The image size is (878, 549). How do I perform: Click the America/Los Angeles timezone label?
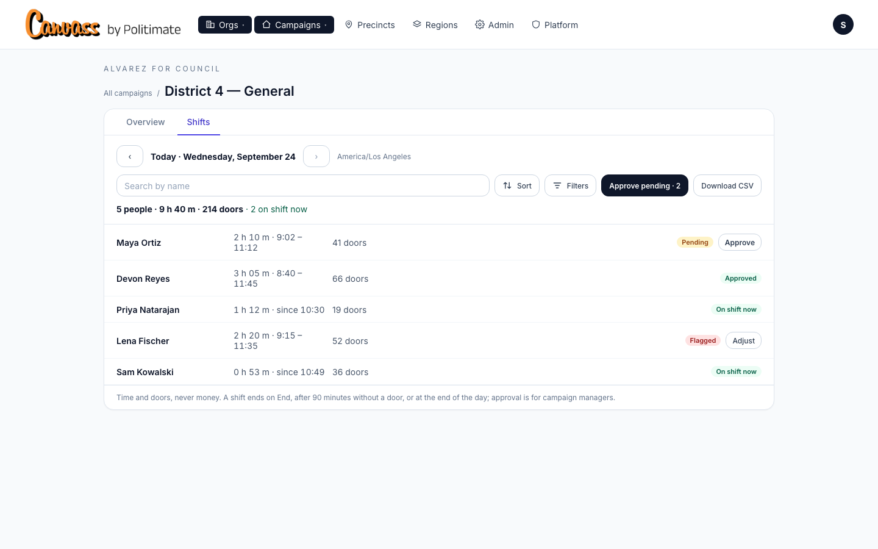[374, 157]
